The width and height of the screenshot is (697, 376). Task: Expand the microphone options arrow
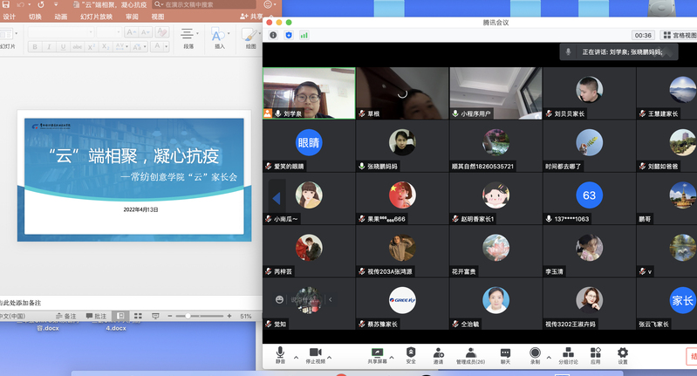(296, 358)
